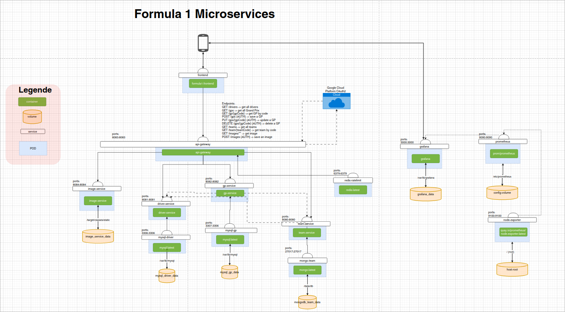Select the volume cylinder in the Legende
The width and height of the screenshot is (565, 312).
click(32, 116)
